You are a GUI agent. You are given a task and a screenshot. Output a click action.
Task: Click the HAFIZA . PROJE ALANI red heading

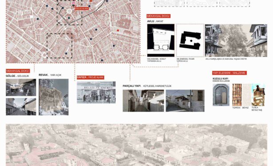point(91,77)
